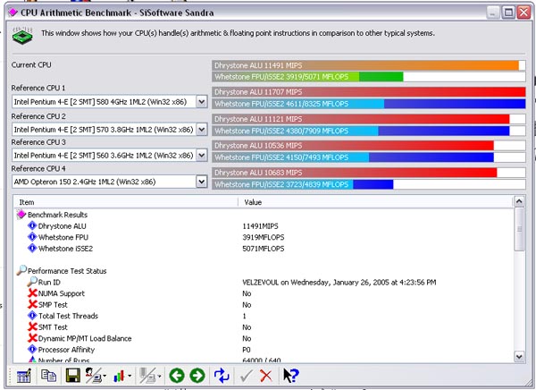The image size is (536, 390).
Task: Click the red X icon beside NUMA Support
Action: 32,293
